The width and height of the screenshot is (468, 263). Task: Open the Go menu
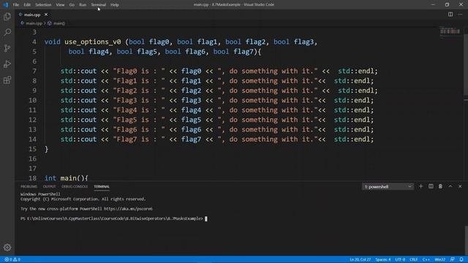pos(72,5)
